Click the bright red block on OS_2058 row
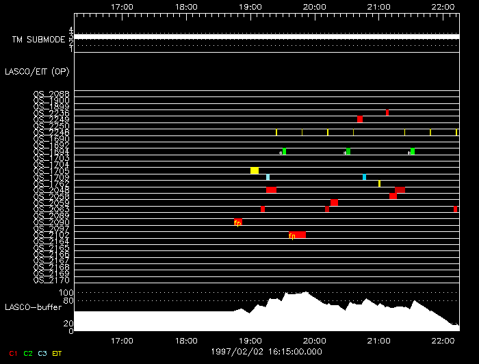The width and height of the screenshot is (479, 364). (393, 196)
